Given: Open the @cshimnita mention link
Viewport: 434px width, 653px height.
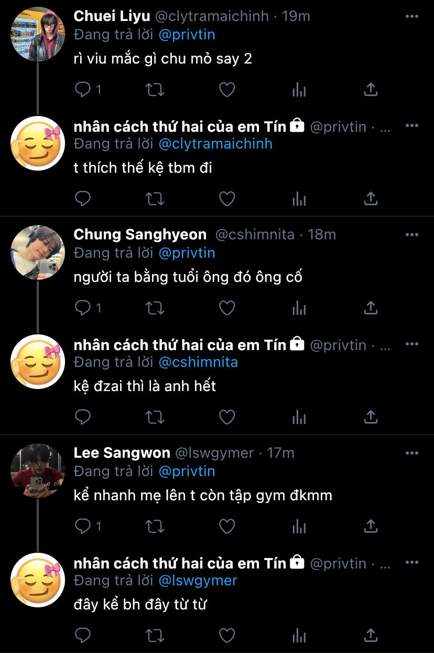Looking at the screenshot, I should pos(198,362).
